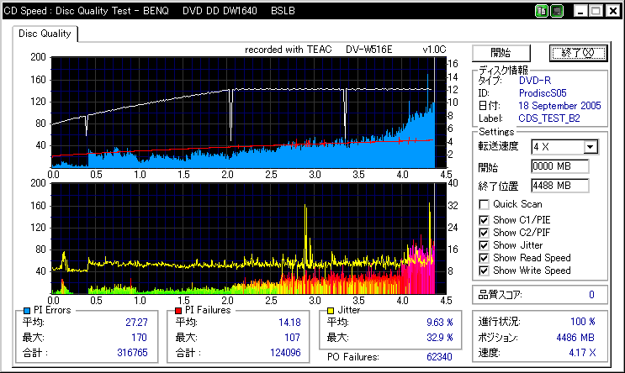Click Jitter maximum 32.9 %

[x=440, y=338]
